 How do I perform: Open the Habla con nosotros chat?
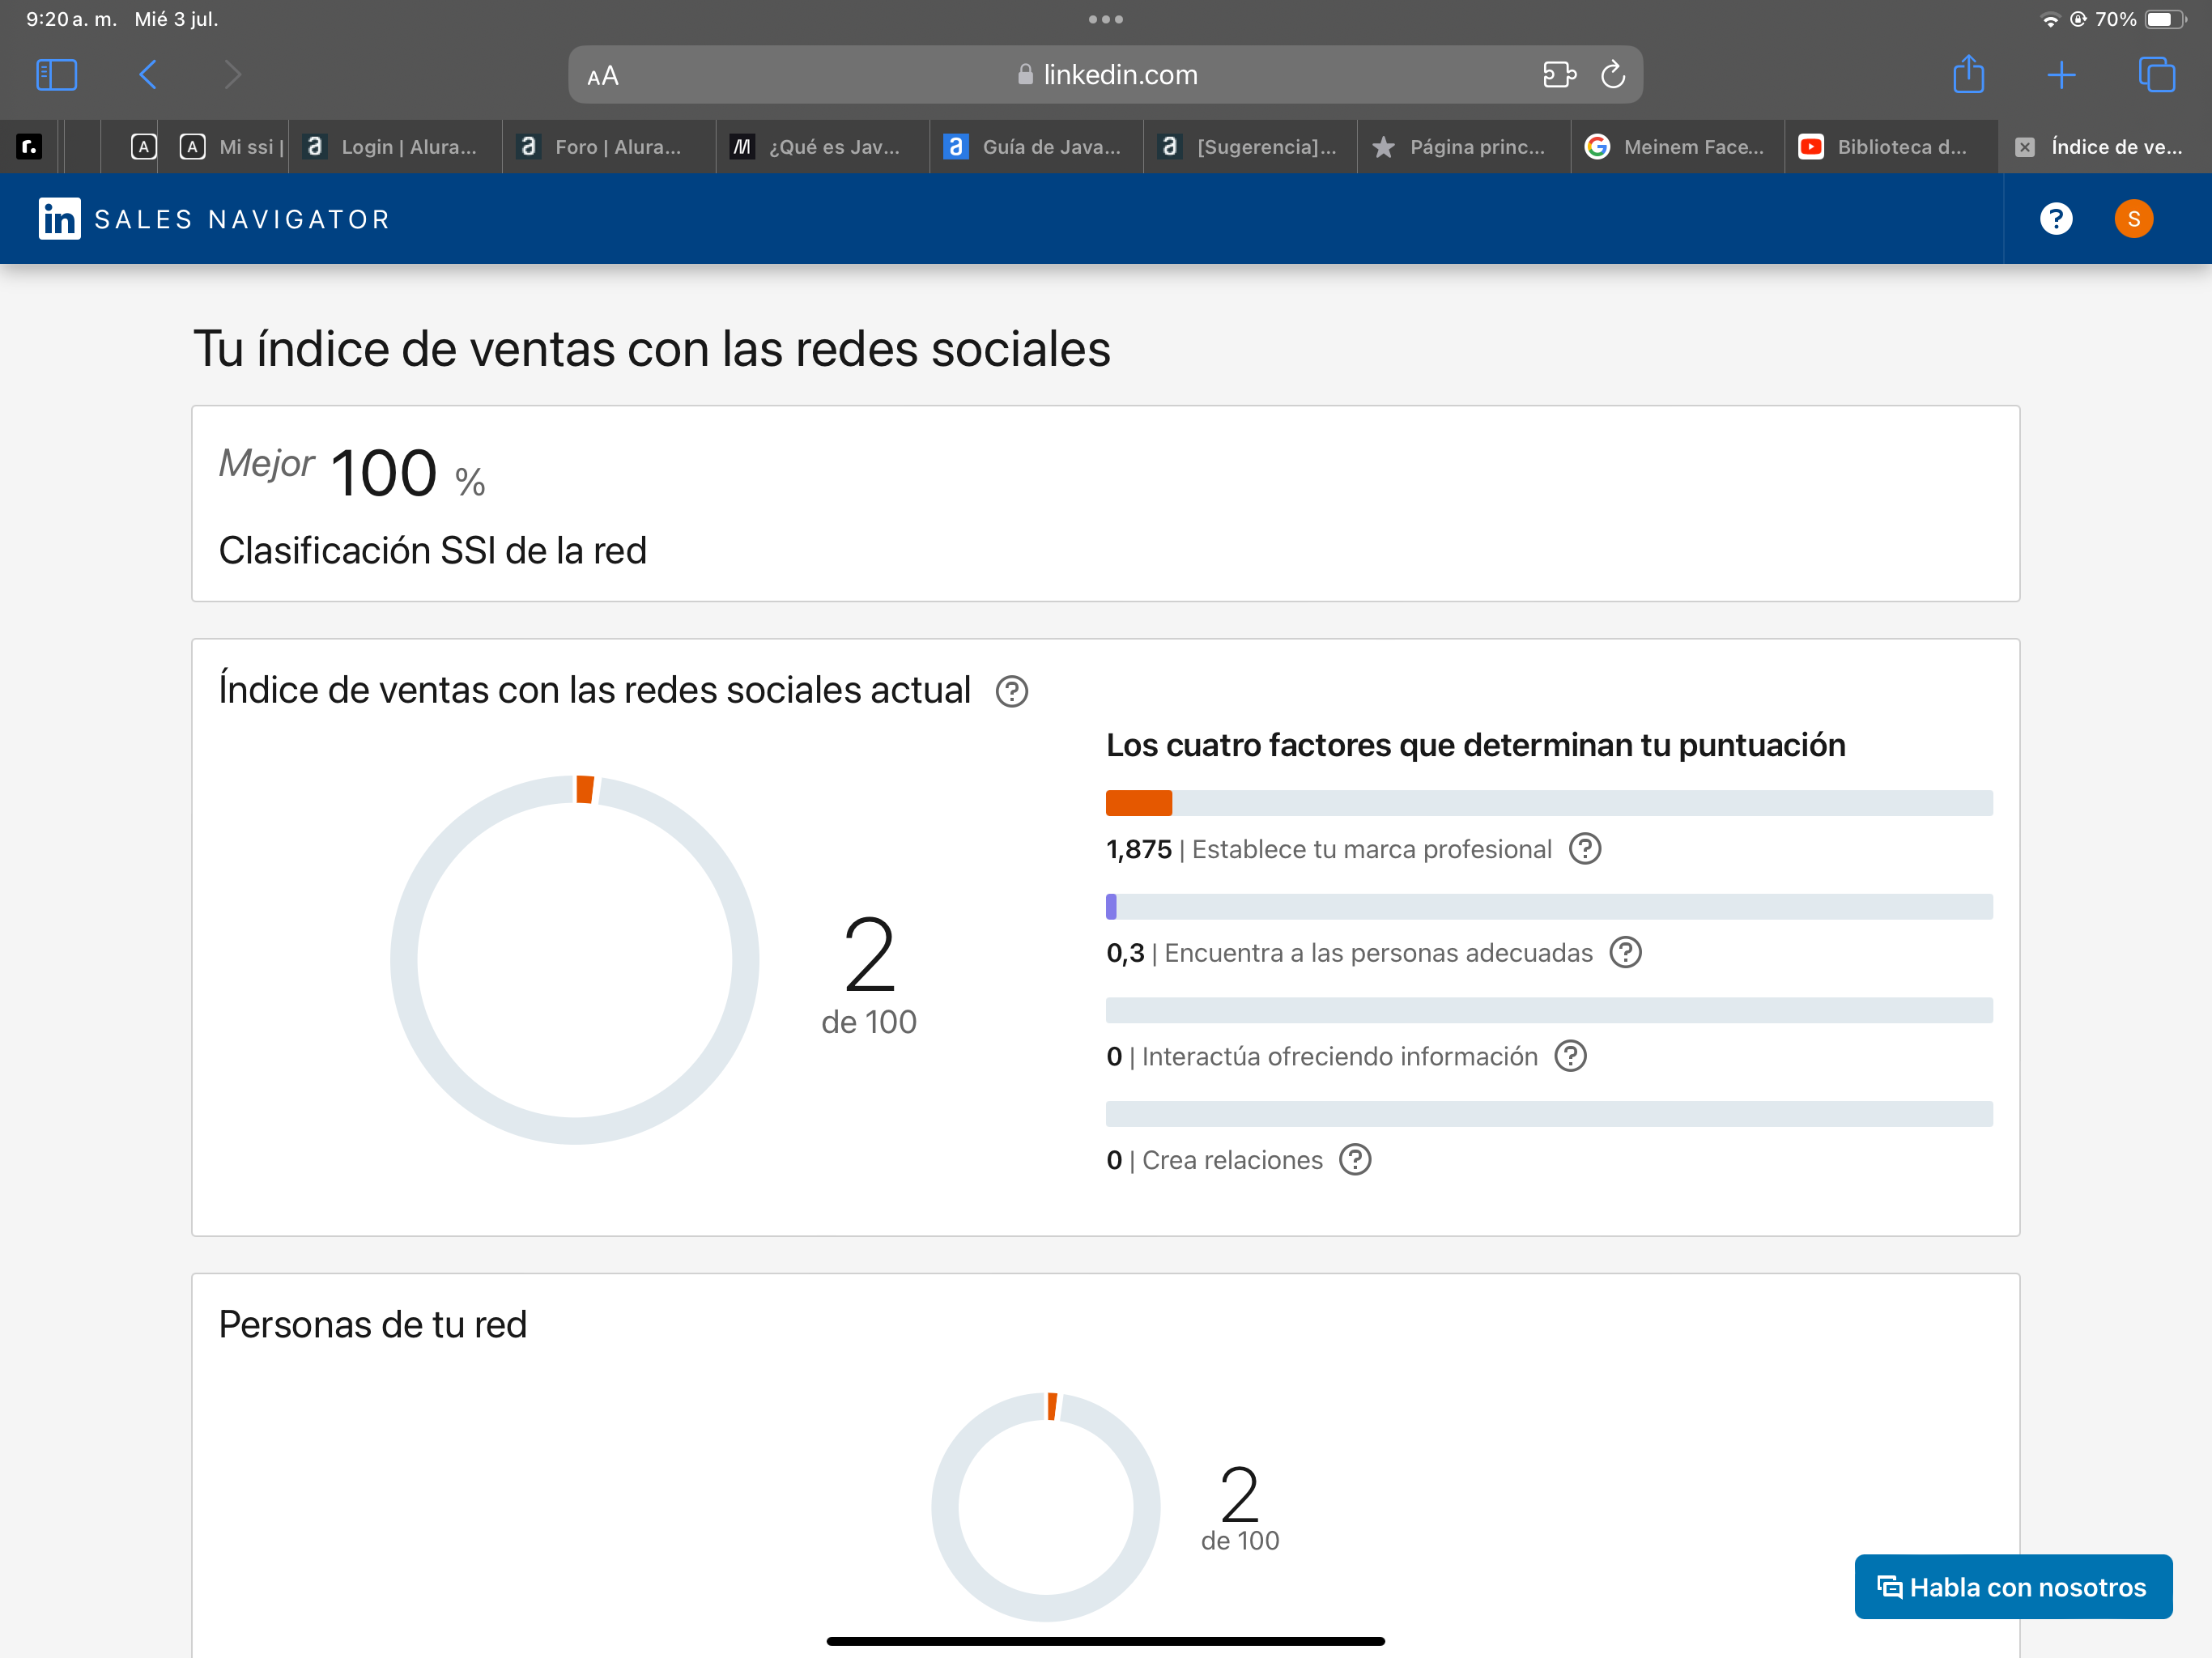pos(2013,1587)
